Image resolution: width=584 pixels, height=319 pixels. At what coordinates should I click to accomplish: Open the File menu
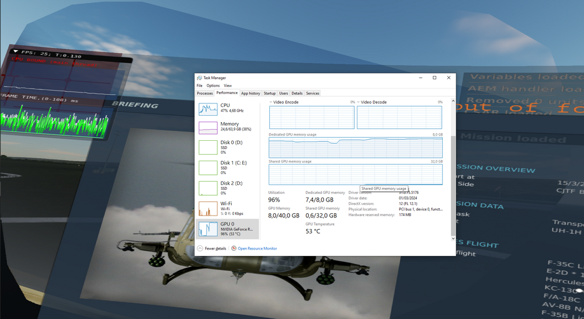(199, 86)
